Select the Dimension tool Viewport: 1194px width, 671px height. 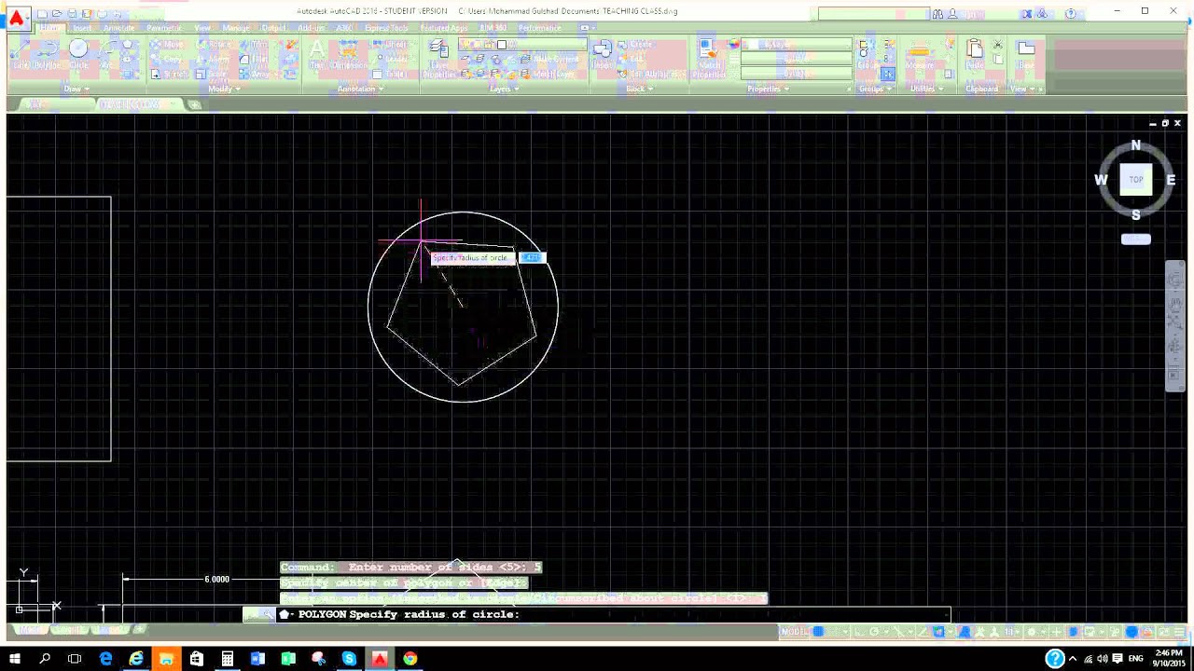pos(351,54)
